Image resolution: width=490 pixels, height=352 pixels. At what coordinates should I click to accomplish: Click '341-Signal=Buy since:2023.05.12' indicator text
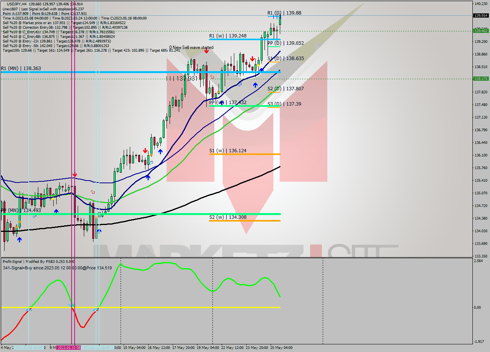[57, 268]
